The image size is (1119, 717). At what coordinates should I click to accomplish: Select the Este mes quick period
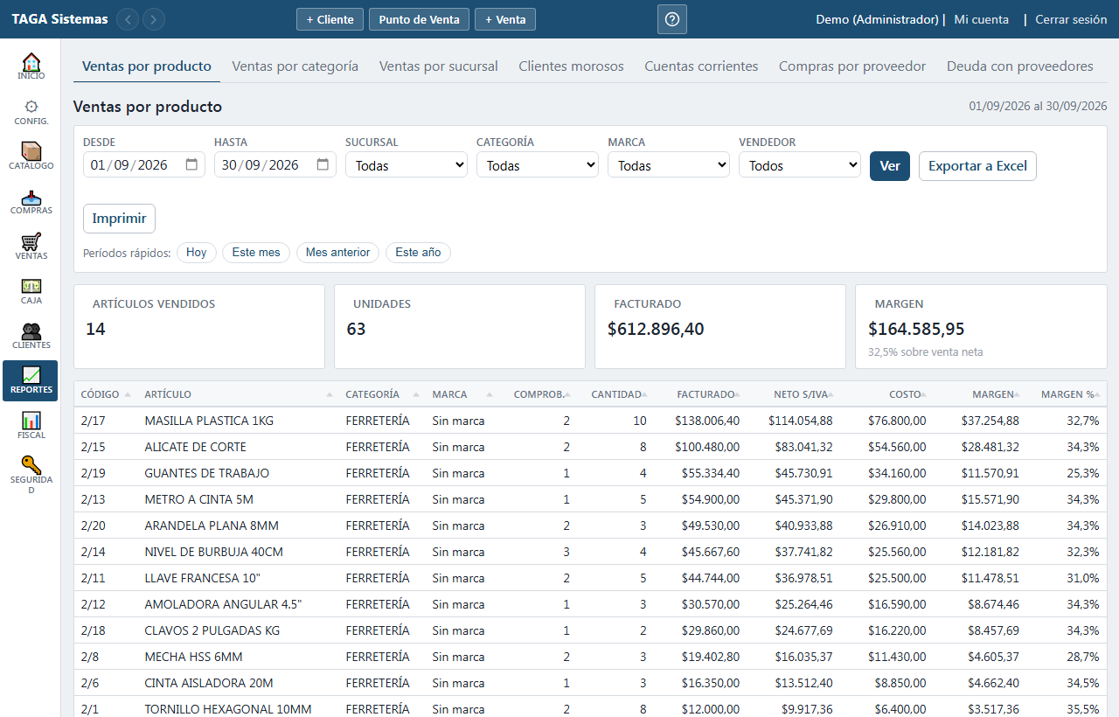click(256, 253)
